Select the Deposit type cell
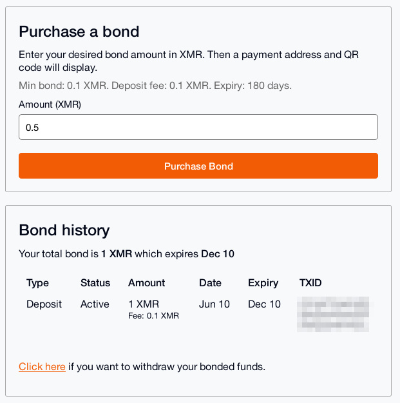The height and width of the screenshot is (403, 400). click(x=44, y=304)
